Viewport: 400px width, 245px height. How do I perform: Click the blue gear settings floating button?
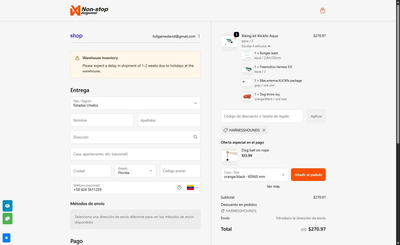tap(6, 238)
